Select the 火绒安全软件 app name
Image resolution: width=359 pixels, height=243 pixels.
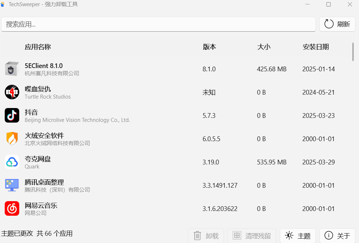point(44,135)
